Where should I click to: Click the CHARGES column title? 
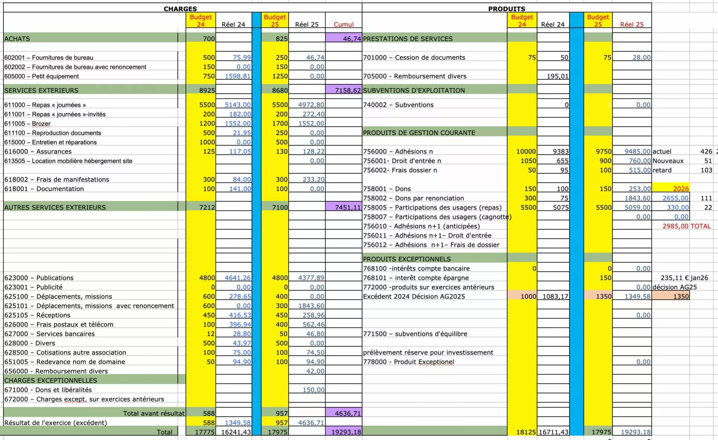(x=180, y=9)
